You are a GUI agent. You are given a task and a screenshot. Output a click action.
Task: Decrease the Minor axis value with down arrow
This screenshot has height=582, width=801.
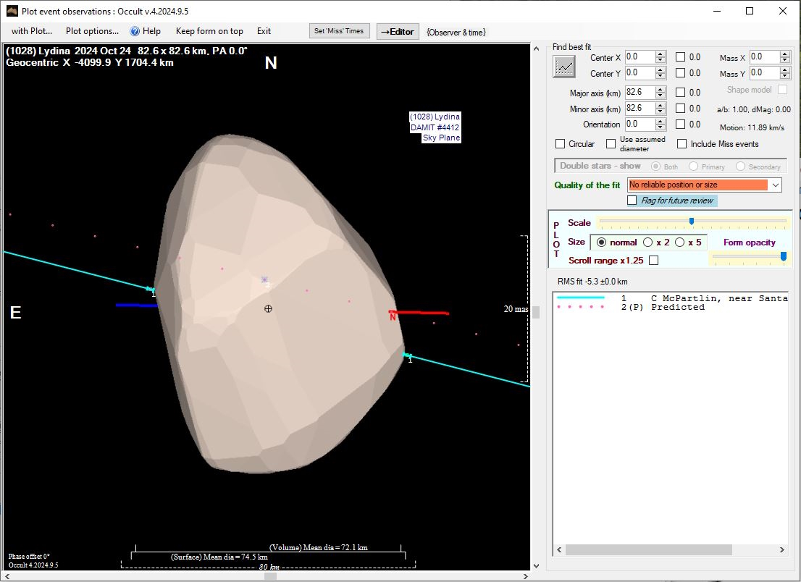[660, 111]
